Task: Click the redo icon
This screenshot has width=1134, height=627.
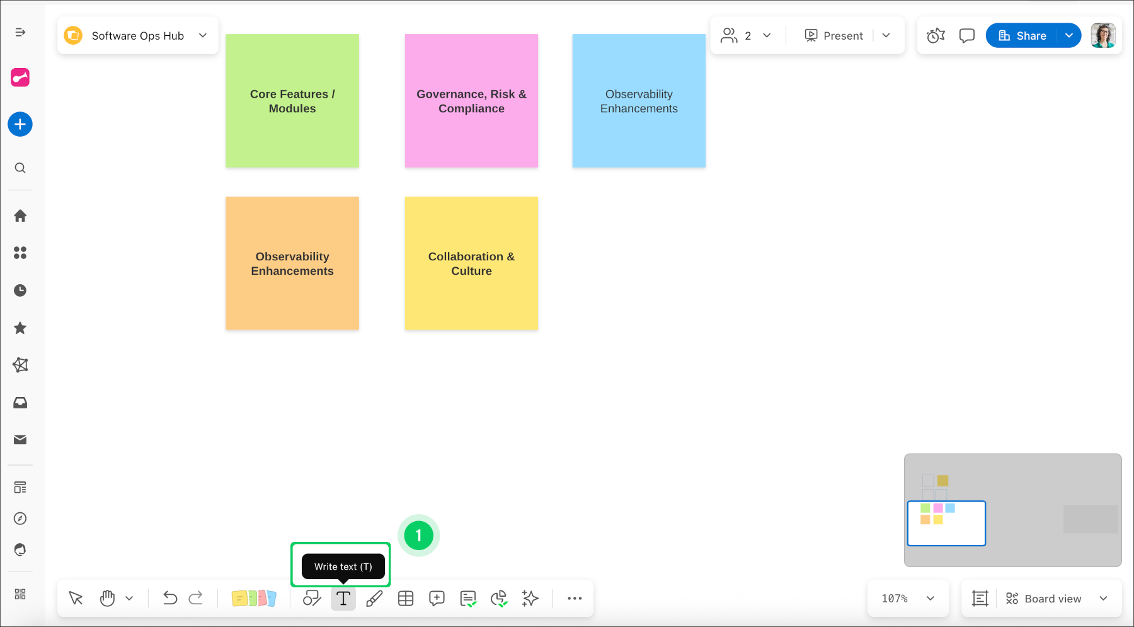Action: (197, 598)
